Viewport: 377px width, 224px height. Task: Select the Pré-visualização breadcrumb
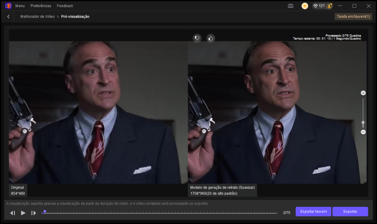tap(75, 17)
